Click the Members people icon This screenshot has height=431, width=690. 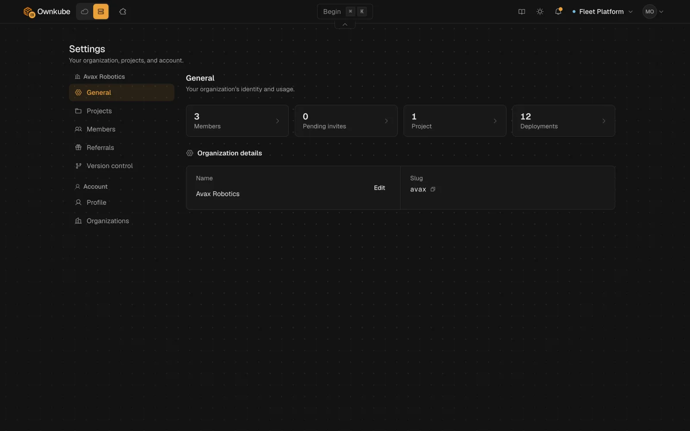click(x=78, y=129)
